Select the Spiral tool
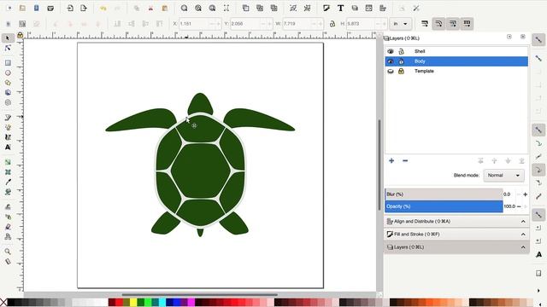This screenshot has height=307, width=547. pyautogui.click(x=8, y=102)
